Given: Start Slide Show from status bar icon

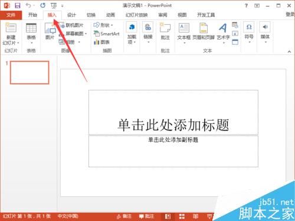Looking at the screenshot, I should (x=209, y=216).
